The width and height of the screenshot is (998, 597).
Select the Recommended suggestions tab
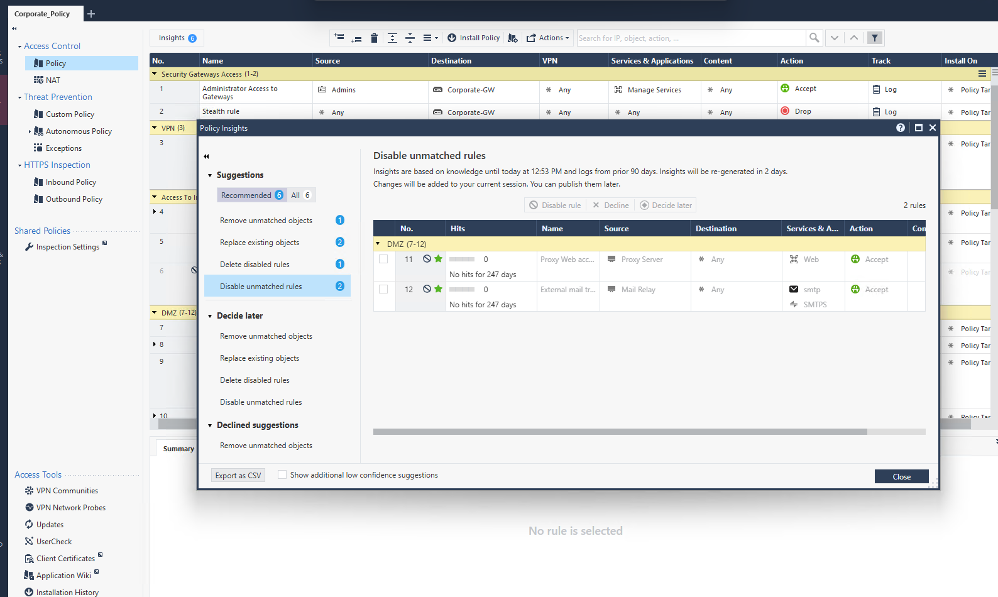coord(251,195)
